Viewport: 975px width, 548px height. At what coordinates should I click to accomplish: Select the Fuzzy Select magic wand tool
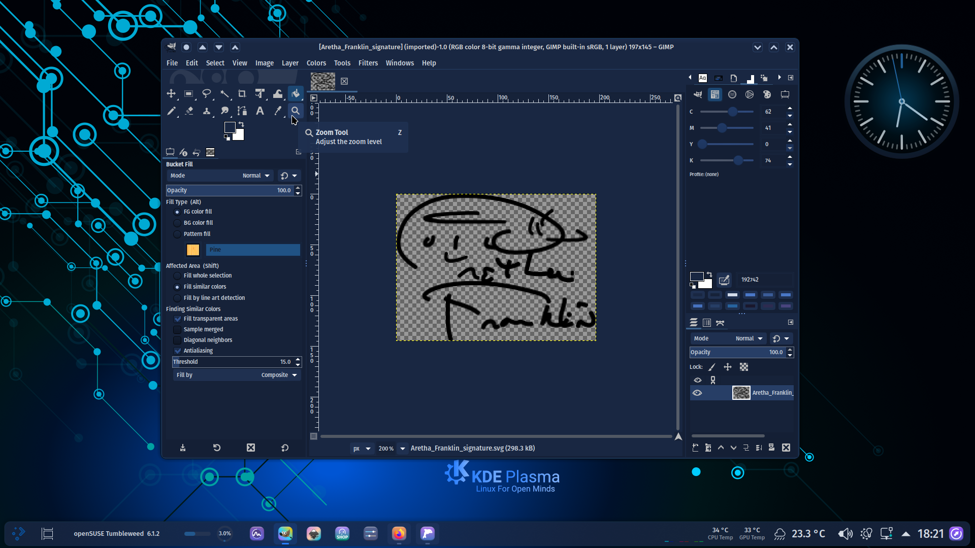[224, 94]
